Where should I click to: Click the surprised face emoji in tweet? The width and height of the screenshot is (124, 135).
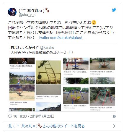coord(94,22)
